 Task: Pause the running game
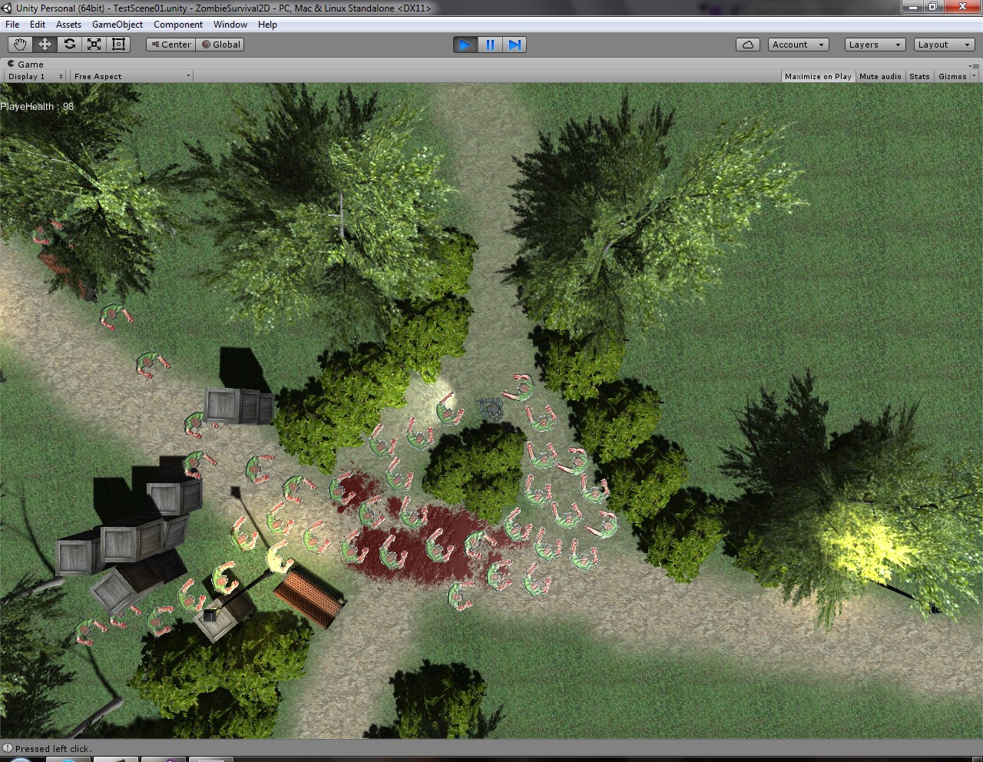[490, 45]
